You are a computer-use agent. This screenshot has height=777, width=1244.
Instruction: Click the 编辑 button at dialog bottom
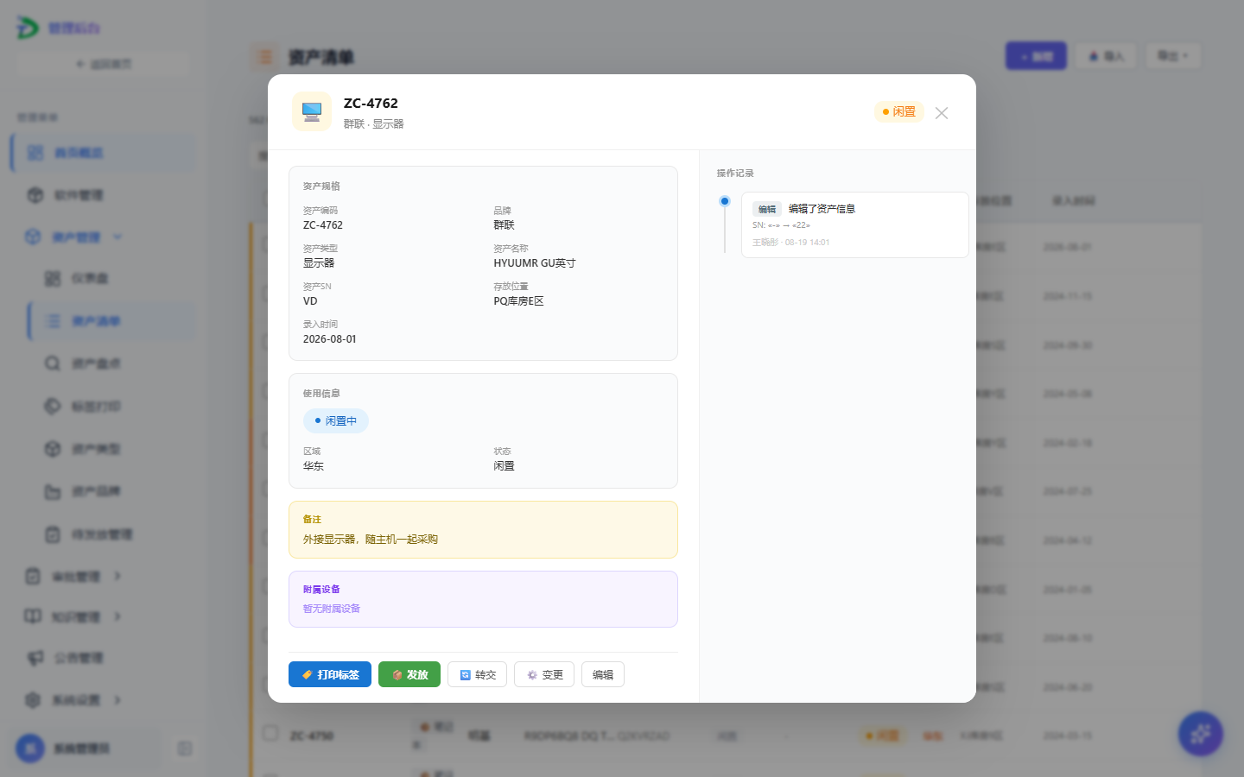603,674
